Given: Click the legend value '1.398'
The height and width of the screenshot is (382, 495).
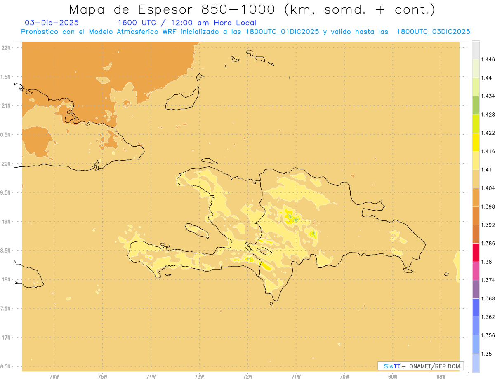Looking at the screenshot, I should click(488, 206).
